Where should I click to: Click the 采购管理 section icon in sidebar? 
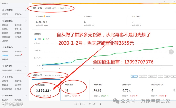[x=3, y=10]
